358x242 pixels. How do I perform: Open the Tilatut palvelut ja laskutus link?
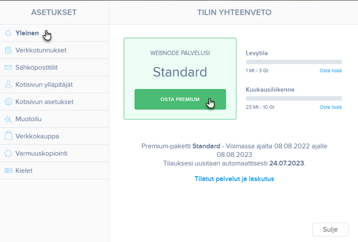(234, 178)
